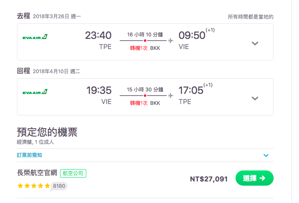Click the airplane icon on return route line
Image resolution: width=299 pixels, height=203 pixels.
click(x=171, y=96)
